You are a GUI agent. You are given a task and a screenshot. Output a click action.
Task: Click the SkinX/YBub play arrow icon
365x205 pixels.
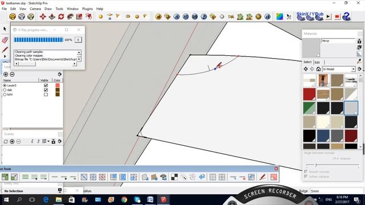tap(328, 17)
